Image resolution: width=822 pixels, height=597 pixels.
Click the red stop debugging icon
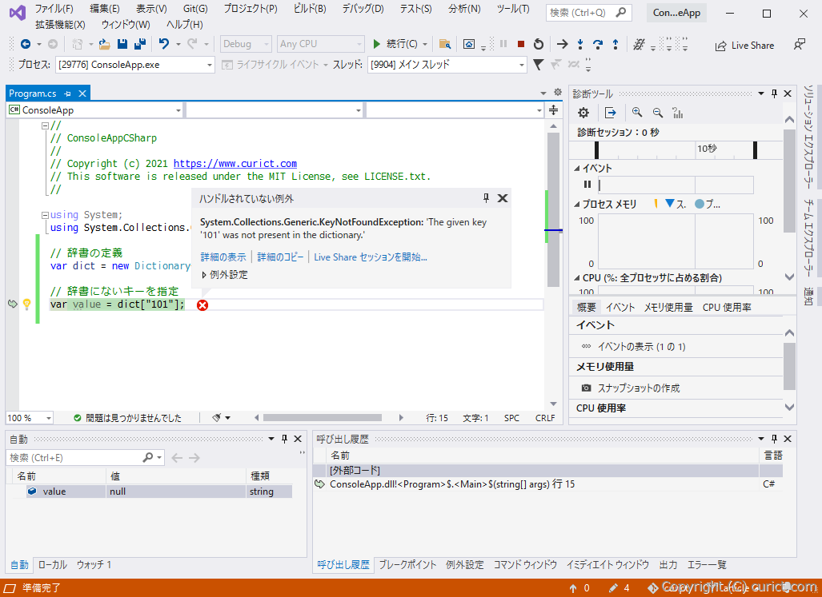pos(520,45)
